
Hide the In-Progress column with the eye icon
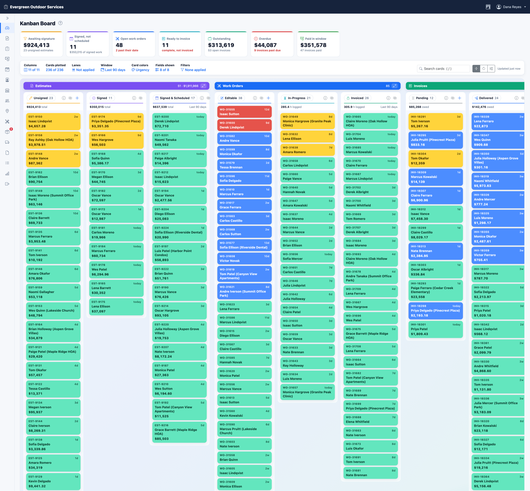[x=332, y=98]
